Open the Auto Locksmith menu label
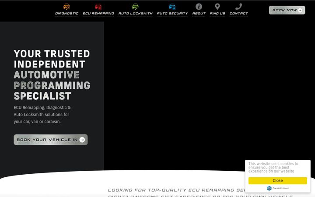This screenshot has width=315, height=197. coord(135,14)
